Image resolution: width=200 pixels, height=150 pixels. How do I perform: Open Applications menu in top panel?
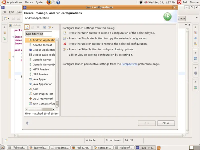pyautogui.click(x=14, y=2)
